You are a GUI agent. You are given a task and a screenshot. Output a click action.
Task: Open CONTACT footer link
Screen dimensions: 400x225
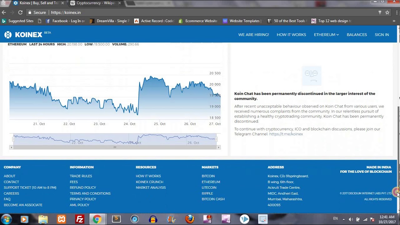tap(11, 182)
